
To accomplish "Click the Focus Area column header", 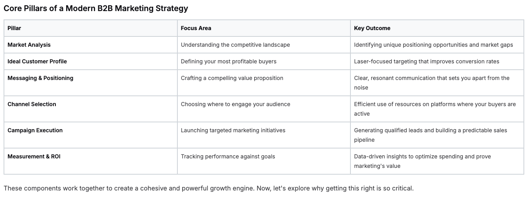I will (264, 28).
